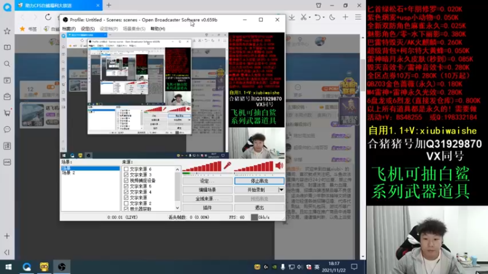Image resolution: width=488 pixels, height=274 pixels.
Task: Open chat bubble icon in browser sidebar
Action: pyautogui.click(x=7, y=130)
